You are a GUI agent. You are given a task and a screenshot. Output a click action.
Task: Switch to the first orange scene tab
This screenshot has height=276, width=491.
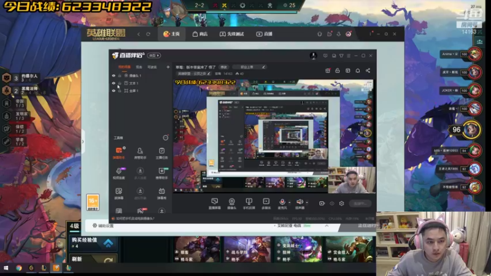pyautogui.click(x=125, y=67)
